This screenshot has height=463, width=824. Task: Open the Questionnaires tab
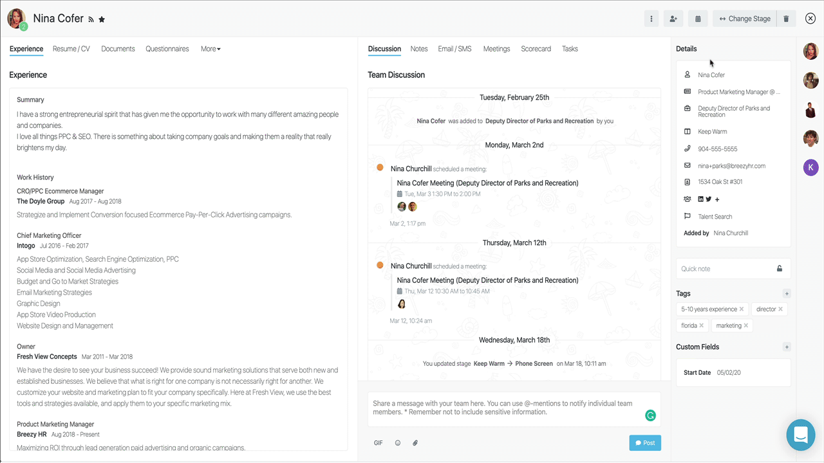click(x=167, y=49)
